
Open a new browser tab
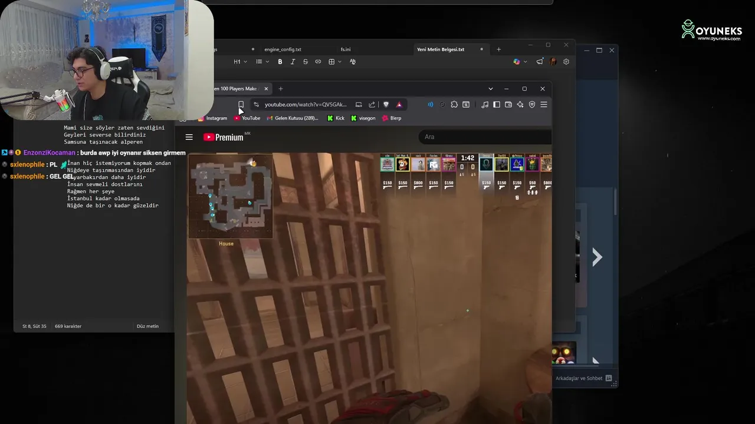281,89
